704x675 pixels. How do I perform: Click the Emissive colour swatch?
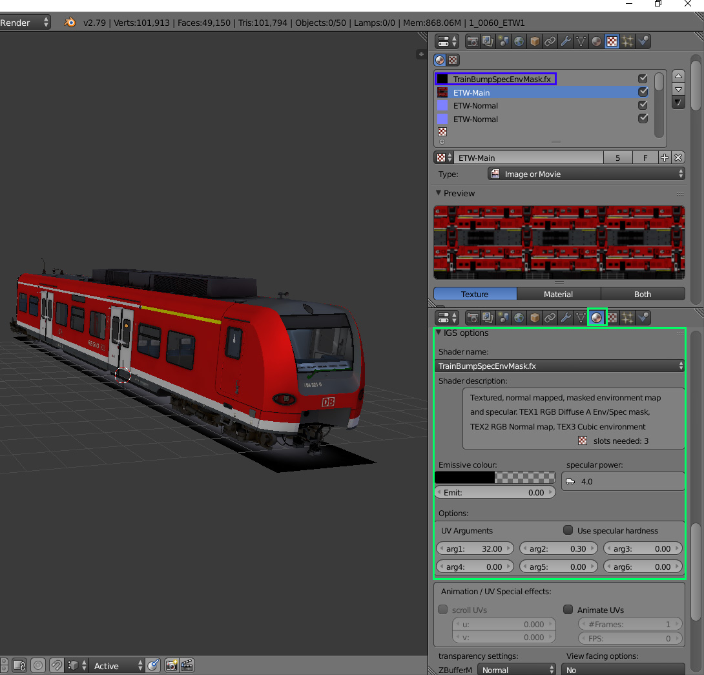(495, 477)
